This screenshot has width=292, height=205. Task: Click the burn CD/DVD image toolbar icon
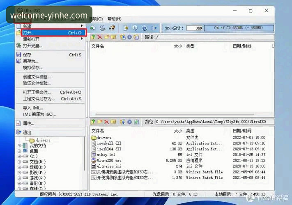pyautogui.click(x=112, y=28)
